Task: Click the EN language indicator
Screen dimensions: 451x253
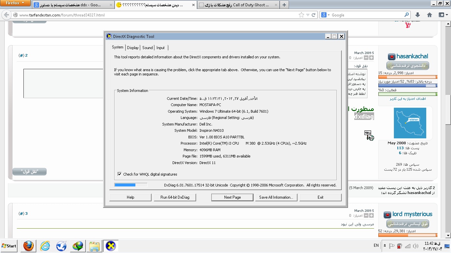Action: tap(376, 246)
